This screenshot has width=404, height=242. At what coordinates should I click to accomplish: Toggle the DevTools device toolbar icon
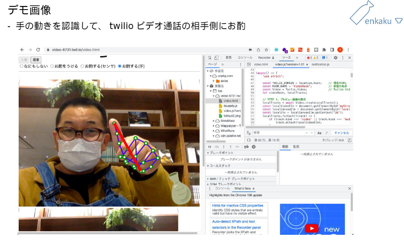click(216, 58)
